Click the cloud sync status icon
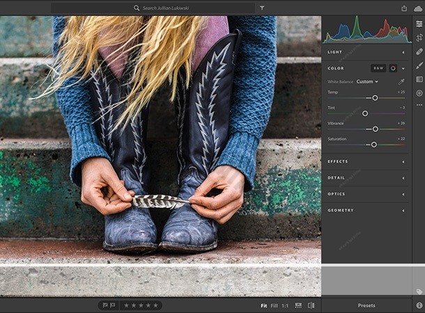 tap(419, 8)
